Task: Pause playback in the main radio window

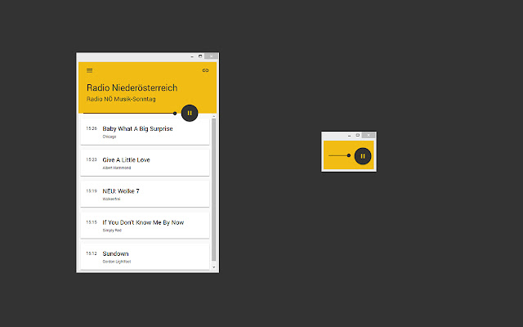Action: pyautogui.click(x=190, y=113)
